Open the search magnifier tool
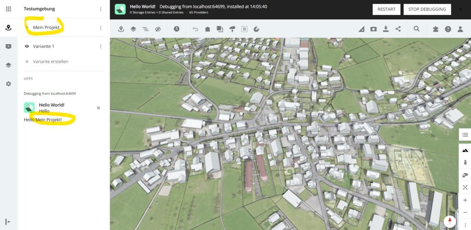Viewport: 471px width, 230px height. tap(416, 29)
